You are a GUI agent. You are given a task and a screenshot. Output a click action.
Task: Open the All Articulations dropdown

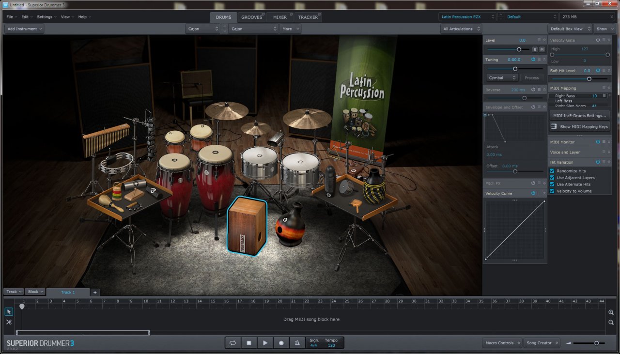[461, 29]
